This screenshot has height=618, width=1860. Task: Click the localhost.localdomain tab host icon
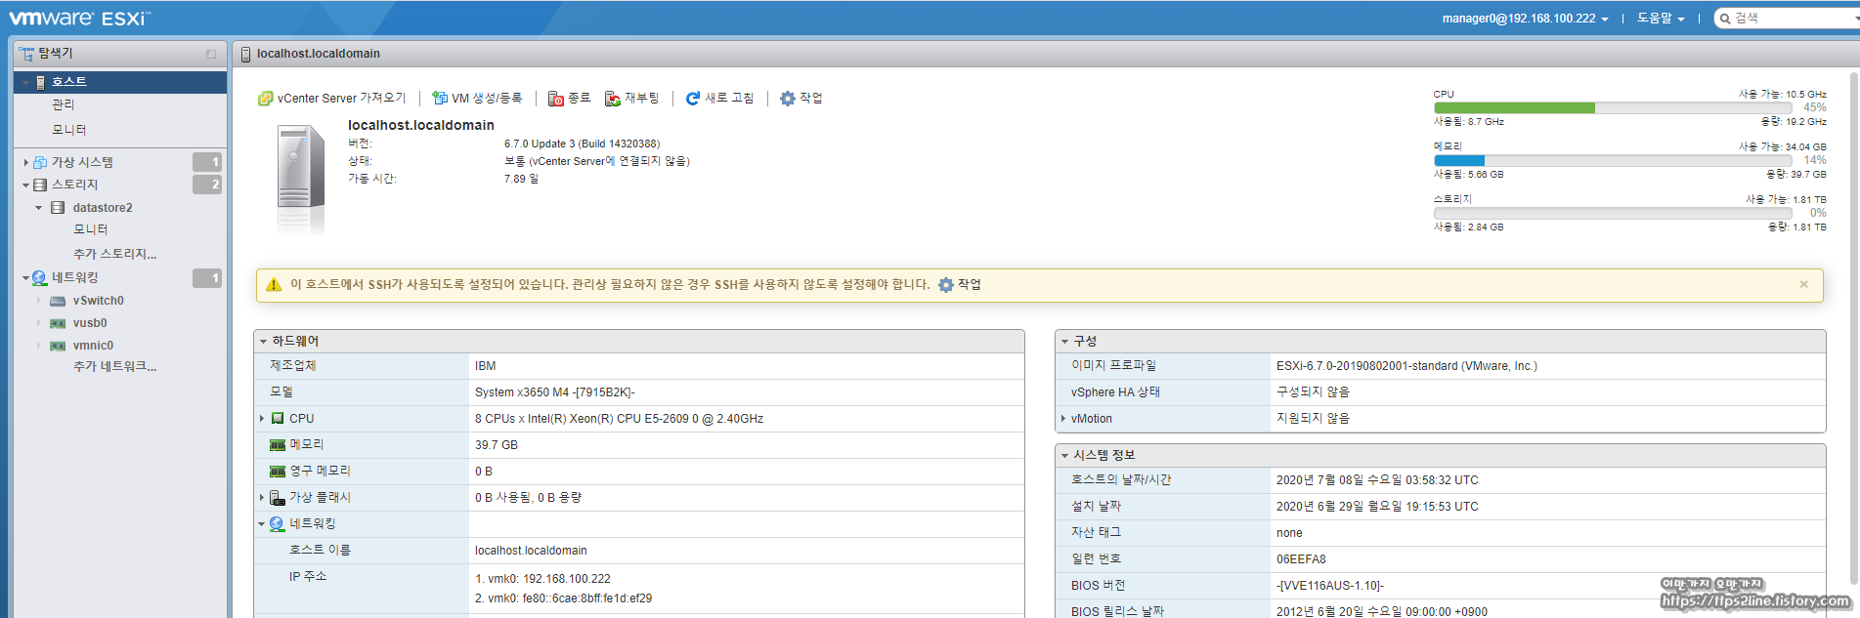[245, 54]
